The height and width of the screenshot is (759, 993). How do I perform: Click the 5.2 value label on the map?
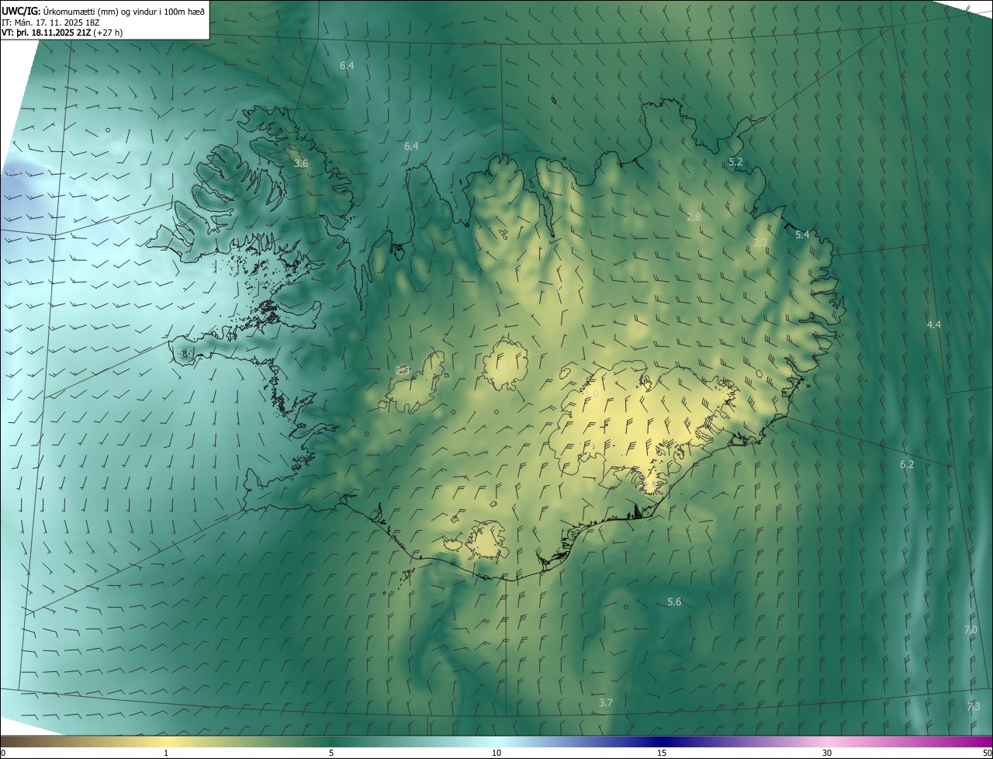pos(735,162)
